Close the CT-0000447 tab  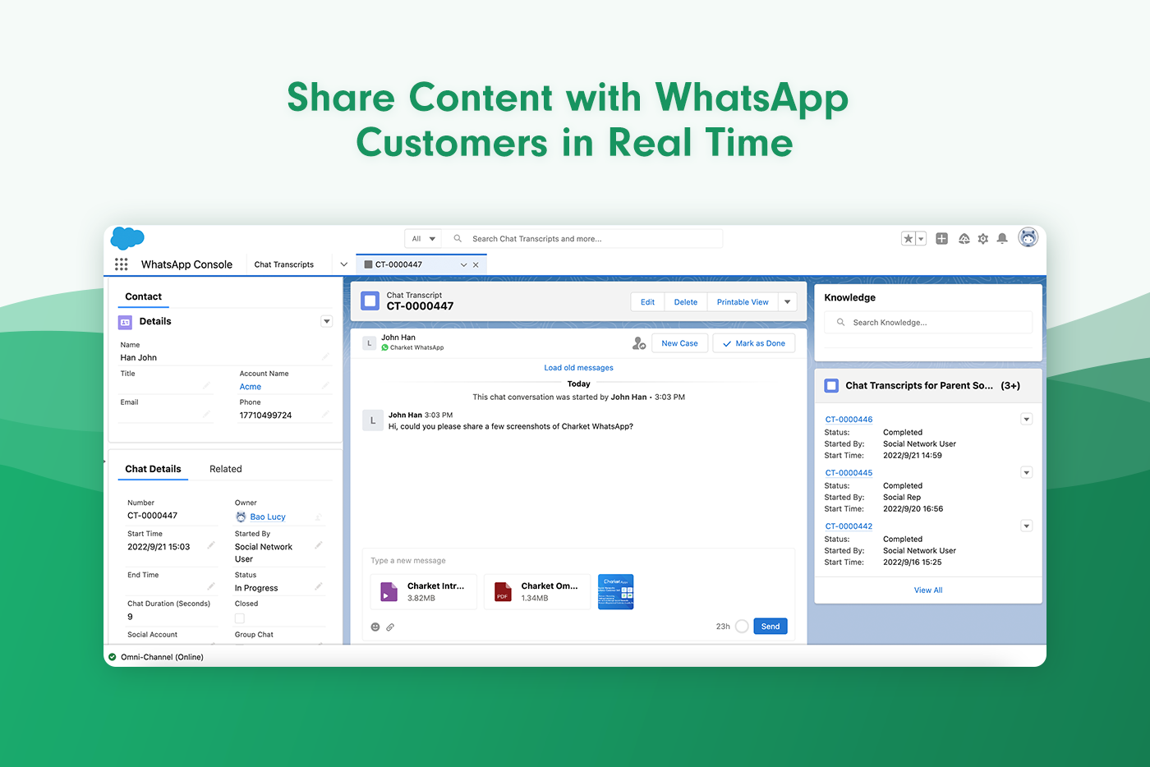476,264
